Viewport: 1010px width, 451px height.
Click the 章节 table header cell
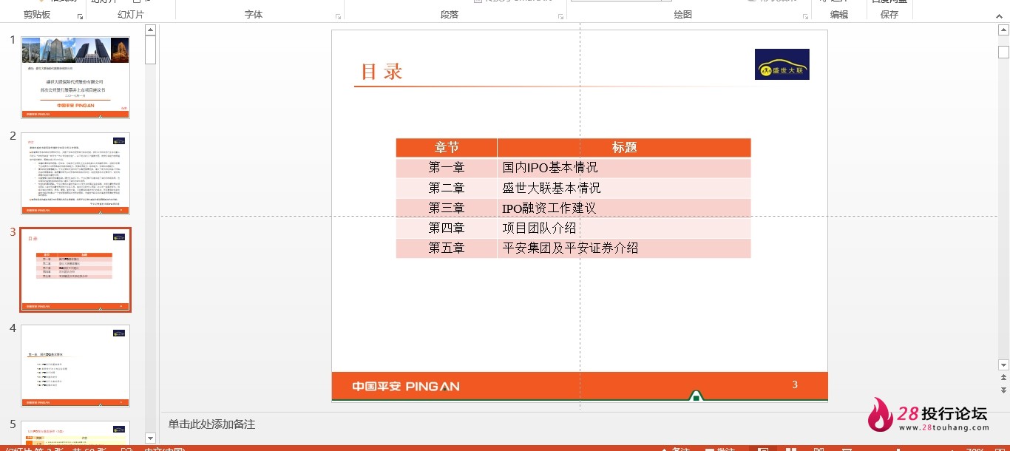pyautogui.click(x=447, y=147)
